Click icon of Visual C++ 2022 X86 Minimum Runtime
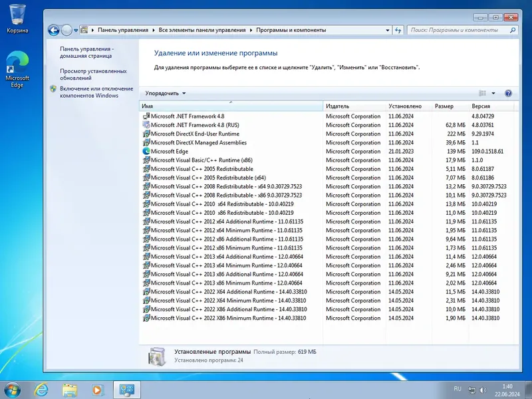The height and width of the screenshot is (399, 532). tap(146, 318)
